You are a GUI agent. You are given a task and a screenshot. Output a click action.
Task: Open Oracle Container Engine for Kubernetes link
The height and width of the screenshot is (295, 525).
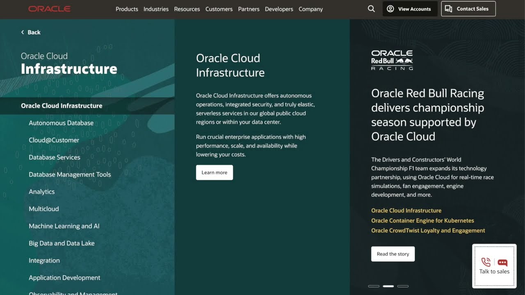click(x=422, y=220)
